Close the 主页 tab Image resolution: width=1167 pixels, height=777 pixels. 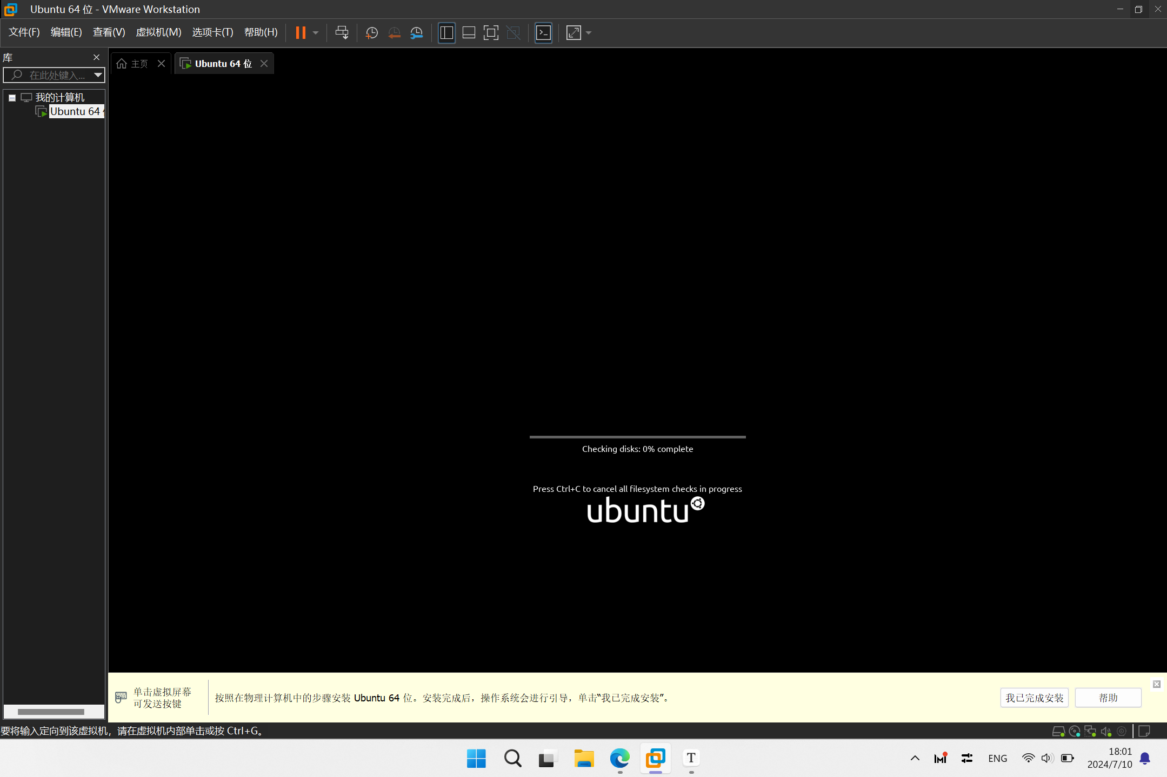pyautogui.click(x=161, y=64)
